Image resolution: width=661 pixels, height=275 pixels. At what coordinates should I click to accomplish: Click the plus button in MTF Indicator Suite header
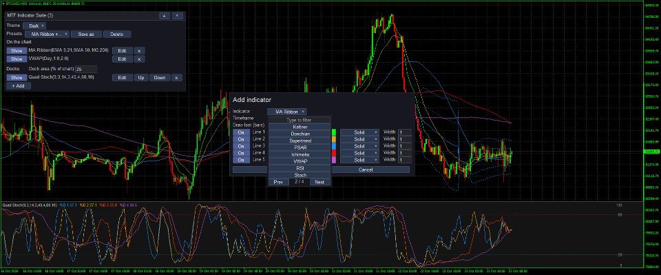click(x=165, y=16)
